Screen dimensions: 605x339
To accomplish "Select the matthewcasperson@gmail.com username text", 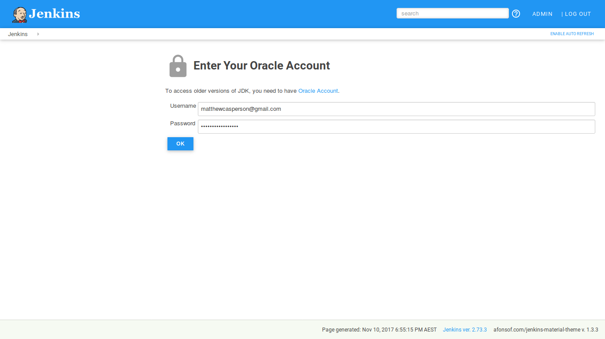I will coord(241,109).
